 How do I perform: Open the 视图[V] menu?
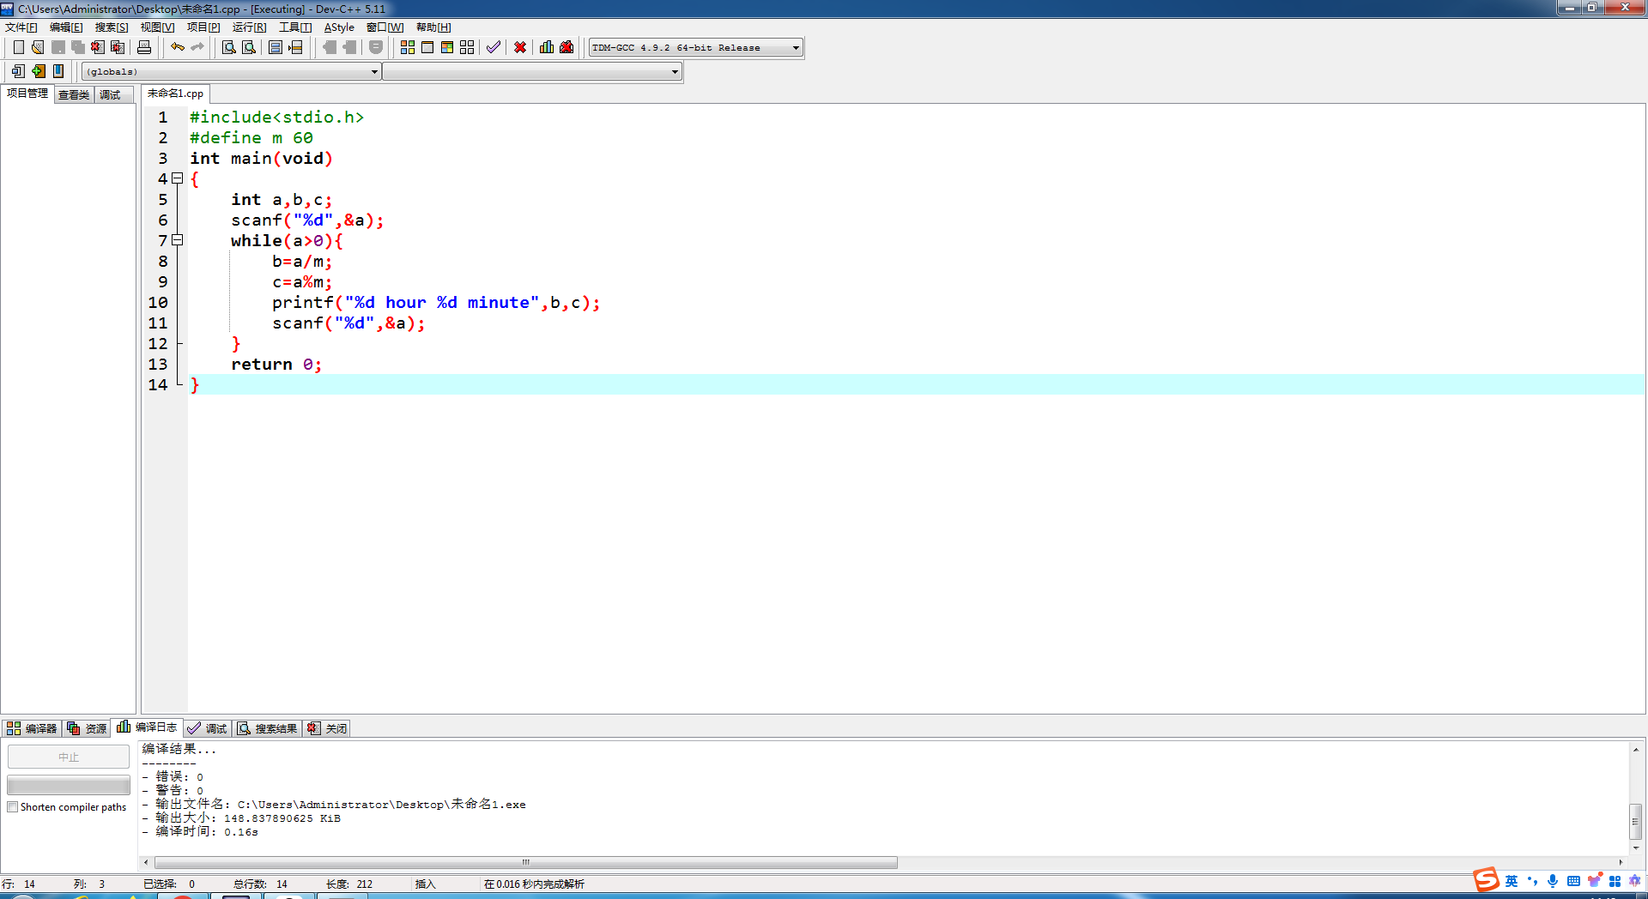[x=157, y=27]
